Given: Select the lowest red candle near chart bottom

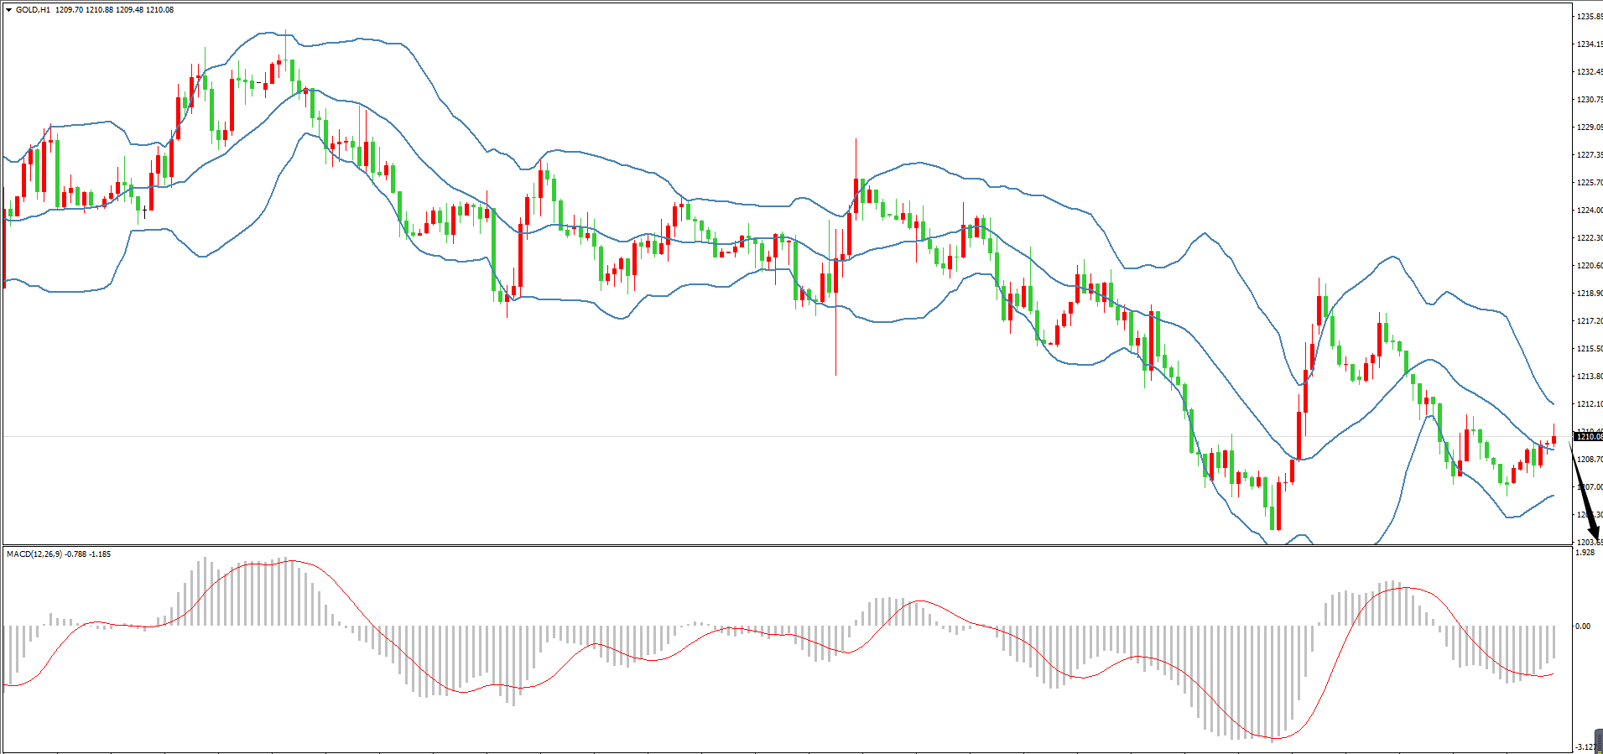Looking at the screenshot, I should [x=1278, y=506].
